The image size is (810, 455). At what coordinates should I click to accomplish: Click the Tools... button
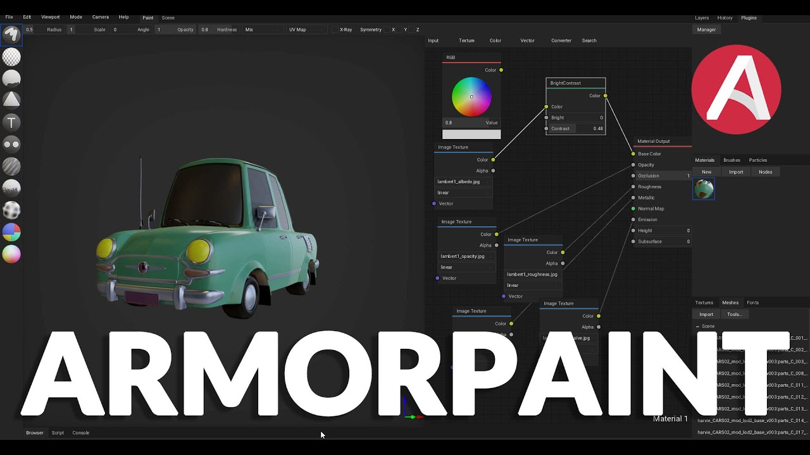[x=734, y=314]
